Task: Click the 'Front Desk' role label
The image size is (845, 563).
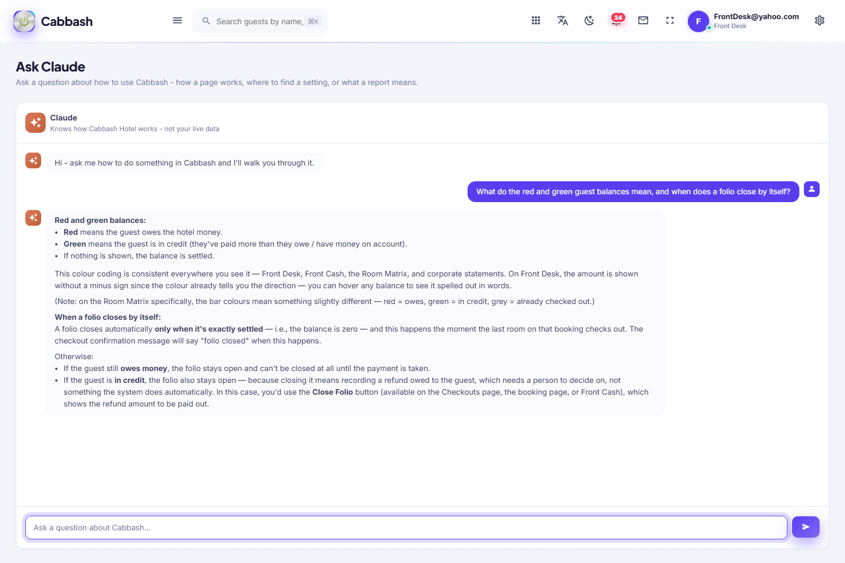Action: (x=730, y=26)
